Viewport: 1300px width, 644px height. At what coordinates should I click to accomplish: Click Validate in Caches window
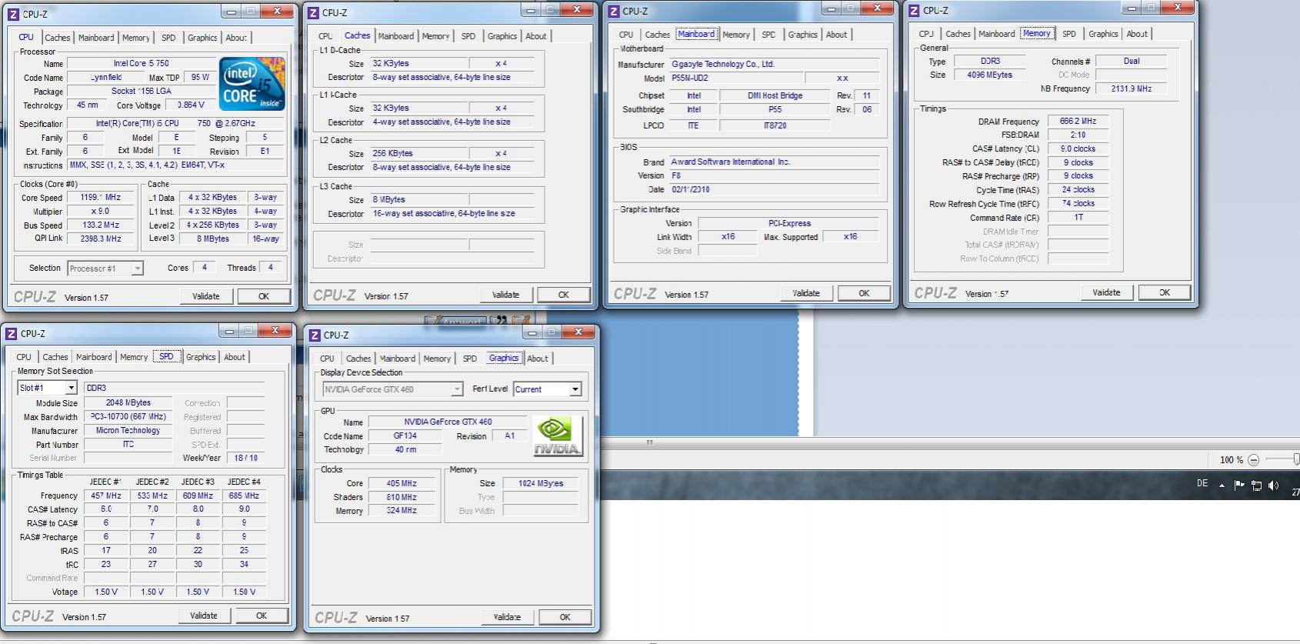click(x=506, y=295)
